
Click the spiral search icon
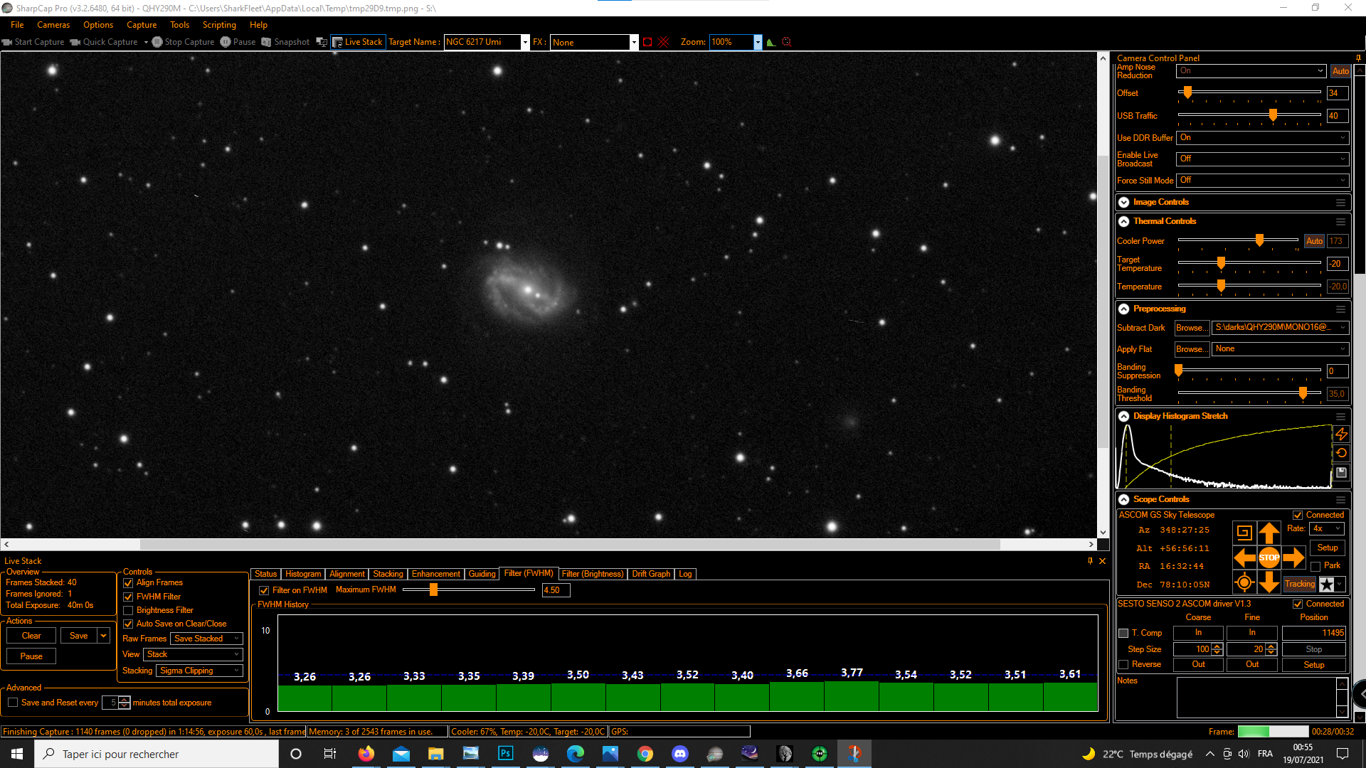pyautogui.click(x=1244, y=533)
